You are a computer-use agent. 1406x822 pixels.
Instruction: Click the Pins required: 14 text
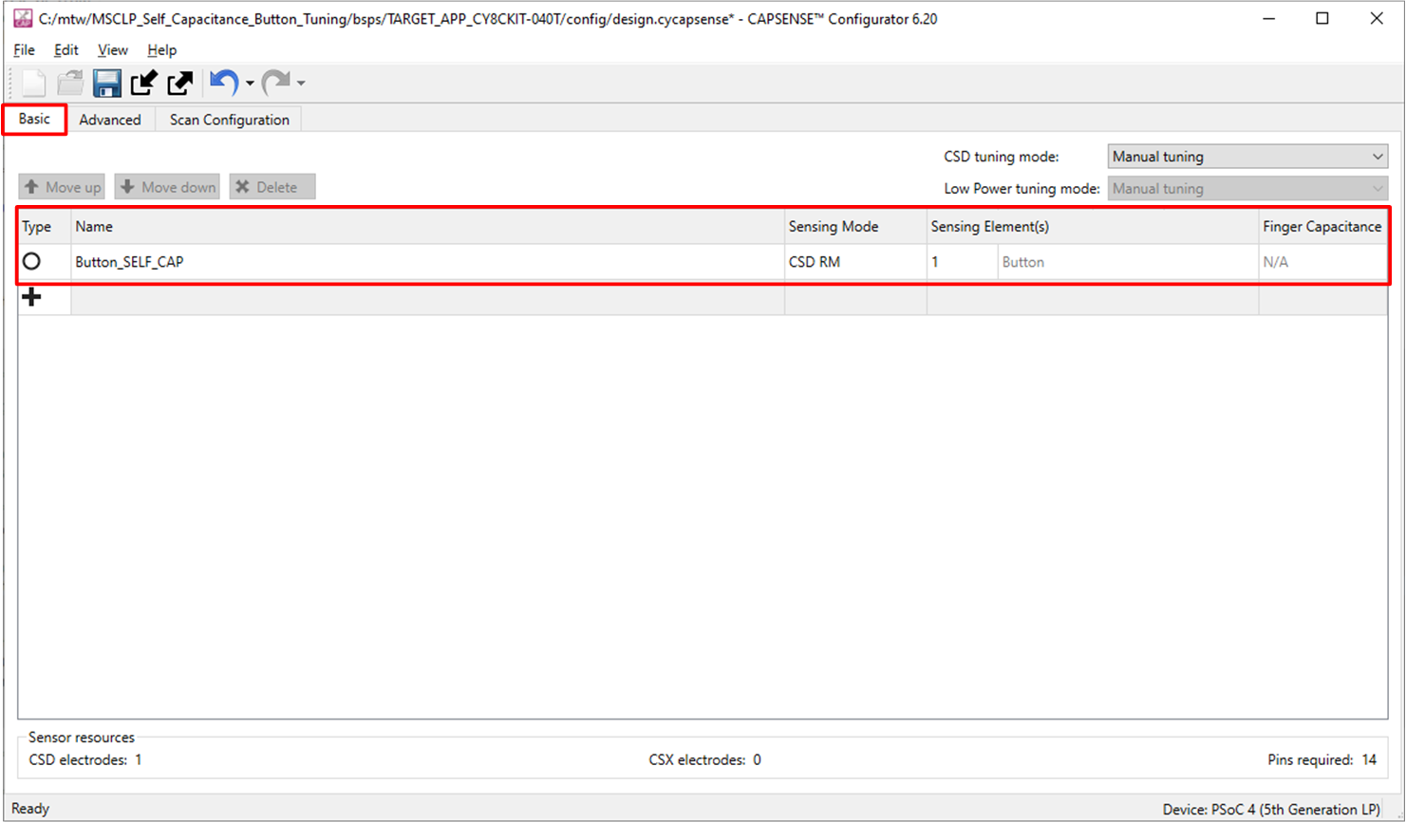pyautogui.click(x=1322, y=760)
